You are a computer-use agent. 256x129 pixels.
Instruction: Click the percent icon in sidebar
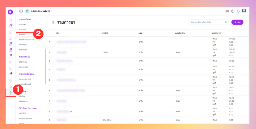pyautogui.click(x=10, y=68)
